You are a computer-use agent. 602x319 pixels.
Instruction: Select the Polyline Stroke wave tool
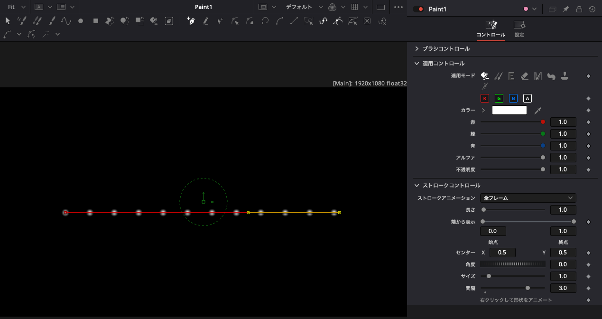click(x=66, y=21)
